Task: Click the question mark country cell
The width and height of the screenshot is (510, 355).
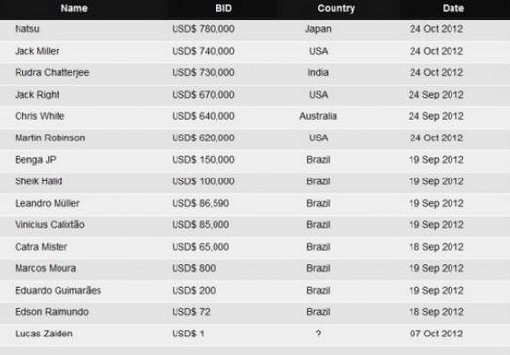Action: tap(318, 334)
